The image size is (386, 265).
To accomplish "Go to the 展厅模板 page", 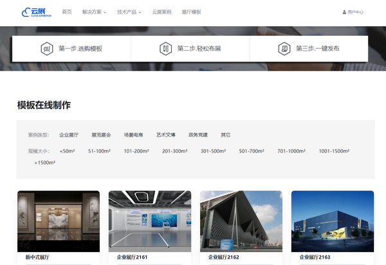I will [x=191, y=12].
